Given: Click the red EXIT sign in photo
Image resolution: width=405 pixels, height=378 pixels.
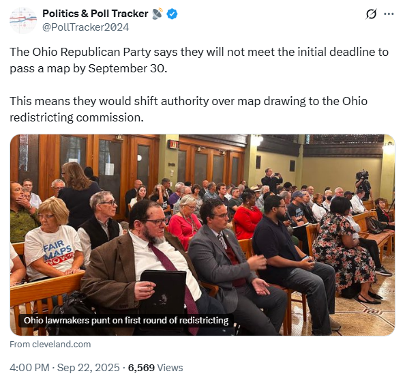Looking at the screenshot, I should click(173, 145).
